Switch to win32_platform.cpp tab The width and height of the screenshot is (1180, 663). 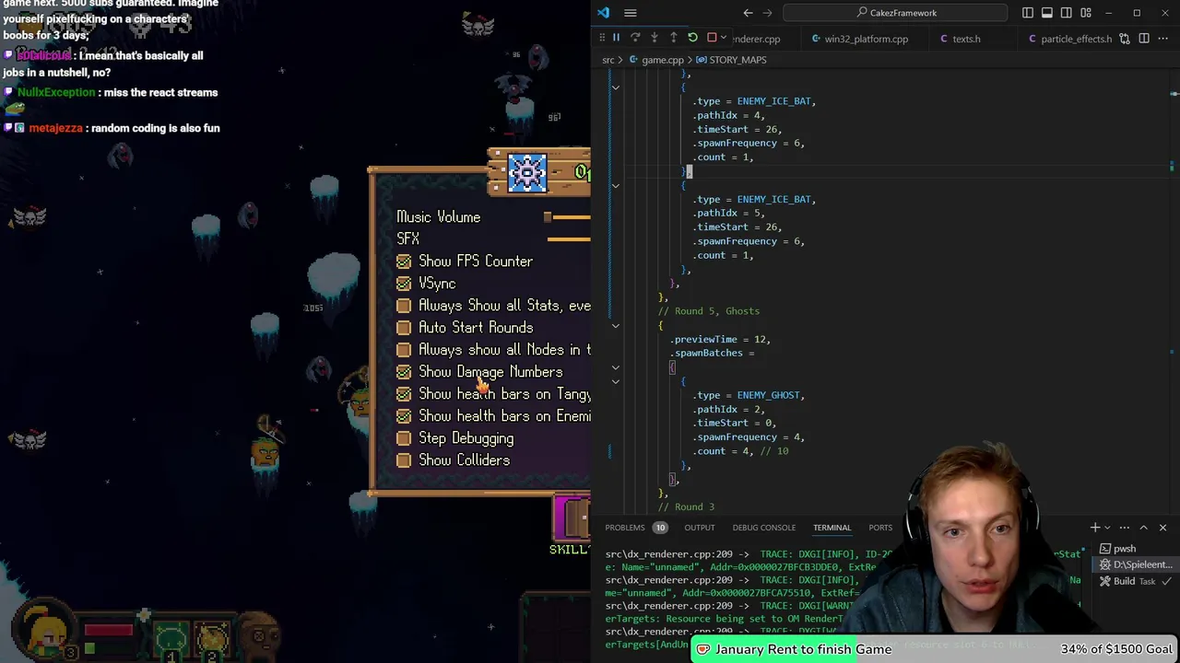859,39
